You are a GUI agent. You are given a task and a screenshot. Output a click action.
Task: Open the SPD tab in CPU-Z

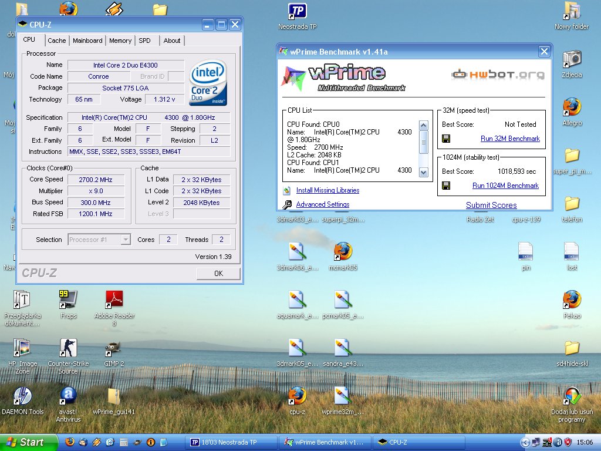[144, 41]
